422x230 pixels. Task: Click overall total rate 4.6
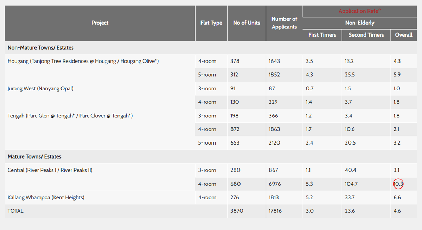point(397,211)
